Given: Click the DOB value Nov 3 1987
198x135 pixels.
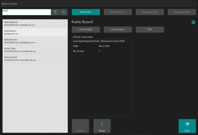Looking at the screenshot, I should coord(104,46).
